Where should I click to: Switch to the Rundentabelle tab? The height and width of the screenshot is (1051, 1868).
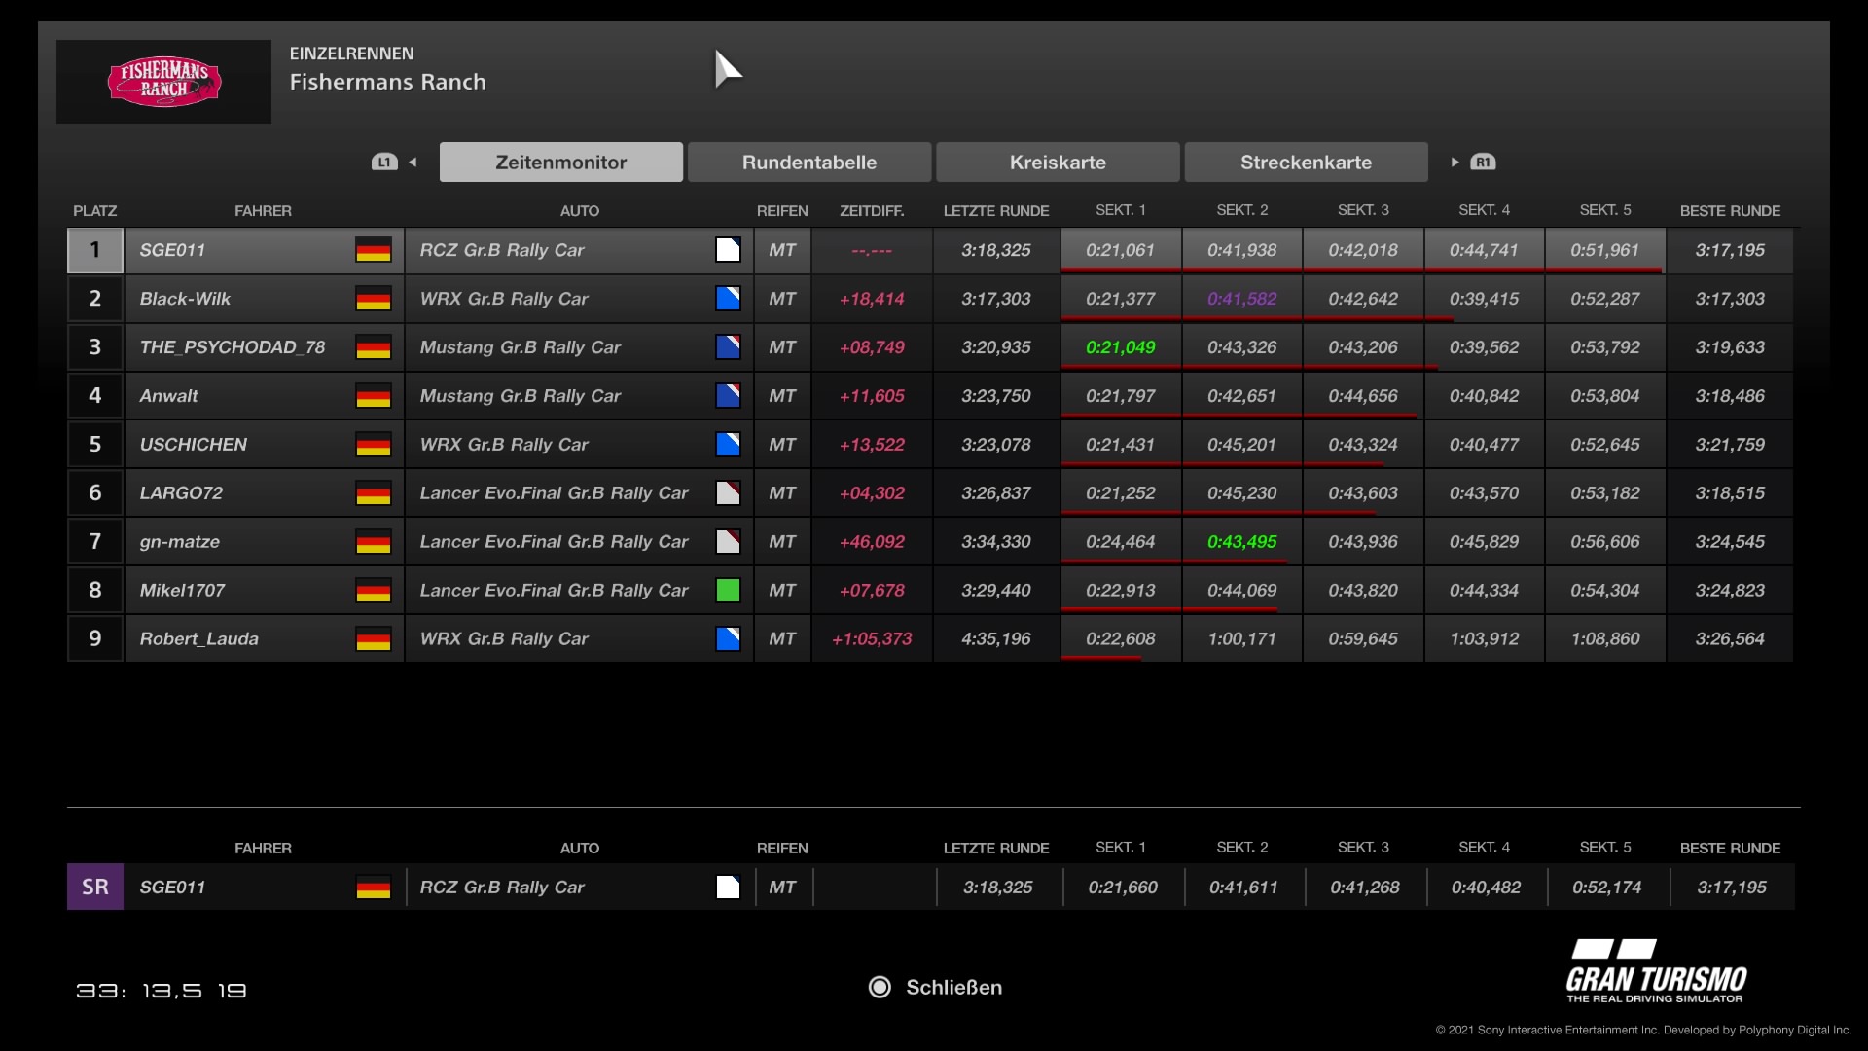(808, 163)
